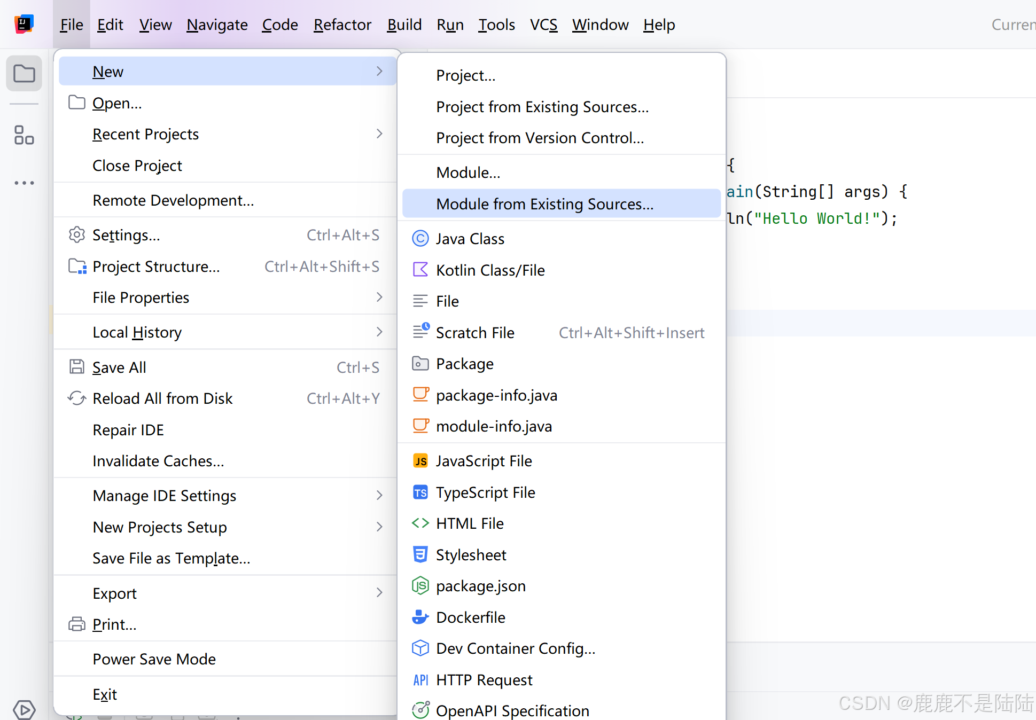Select Java Class from New submenu

tap(470, 239)
